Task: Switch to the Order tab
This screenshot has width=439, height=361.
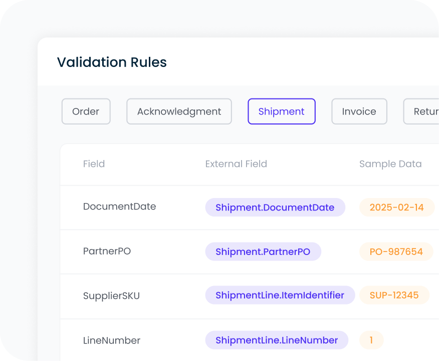Action: pos(86,111)
